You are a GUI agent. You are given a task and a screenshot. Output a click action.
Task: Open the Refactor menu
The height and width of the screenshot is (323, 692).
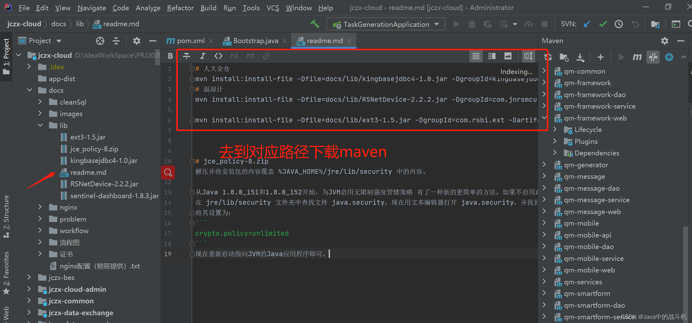(x=180, y=8)
